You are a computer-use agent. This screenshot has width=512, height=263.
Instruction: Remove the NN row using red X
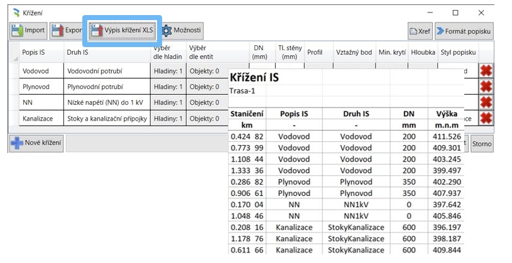pyautogui.click(x=486, y=102)
